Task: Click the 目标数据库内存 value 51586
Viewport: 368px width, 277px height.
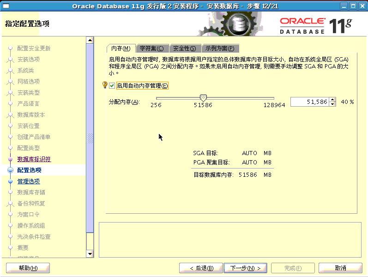Action: pyautogui.click(x=248, y=175)
